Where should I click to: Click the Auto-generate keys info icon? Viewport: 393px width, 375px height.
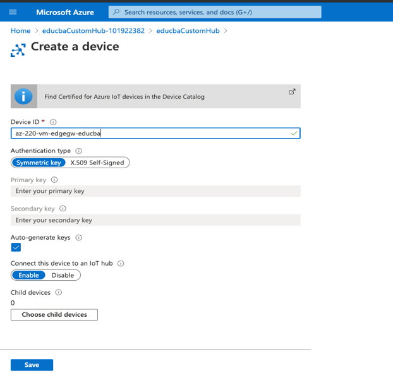tap(79, 238)
